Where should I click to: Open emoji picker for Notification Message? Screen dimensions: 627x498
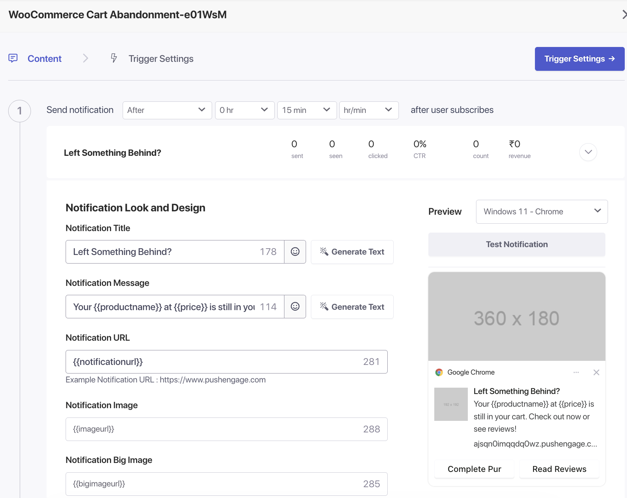295,306
